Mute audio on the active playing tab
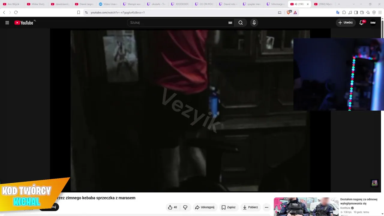This screenshot has height=216, width=384. [x=296, y=4]
